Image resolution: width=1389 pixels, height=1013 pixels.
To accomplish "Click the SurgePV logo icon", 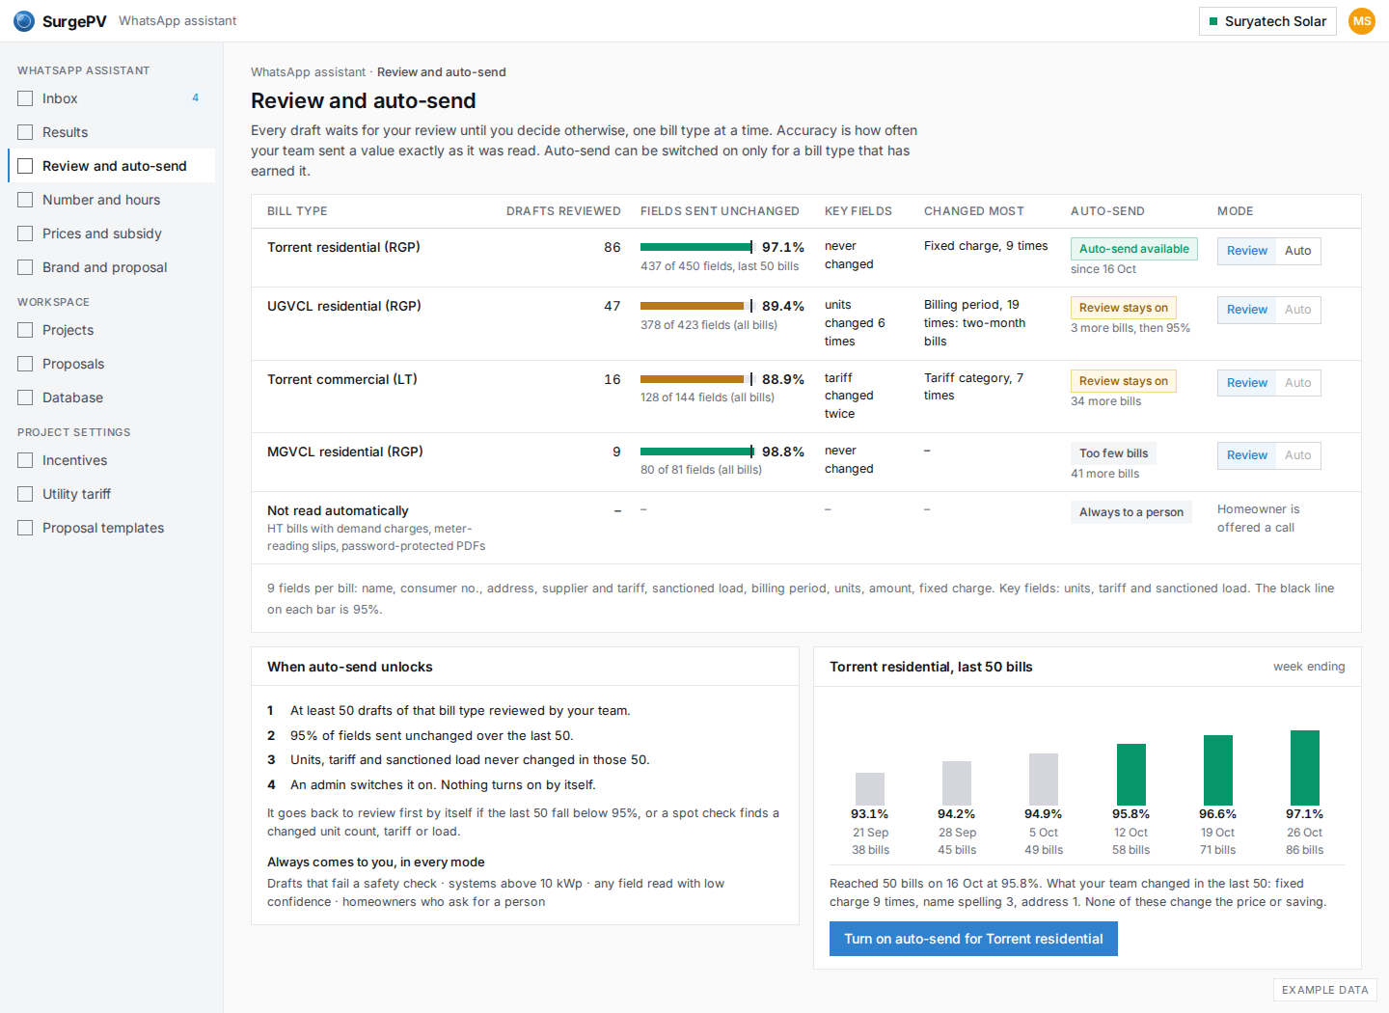I will click(x=24, y=21).
